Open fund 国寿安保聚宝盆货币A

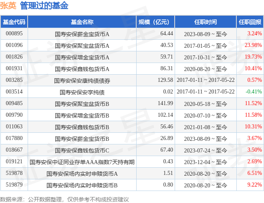pos(82,46)
